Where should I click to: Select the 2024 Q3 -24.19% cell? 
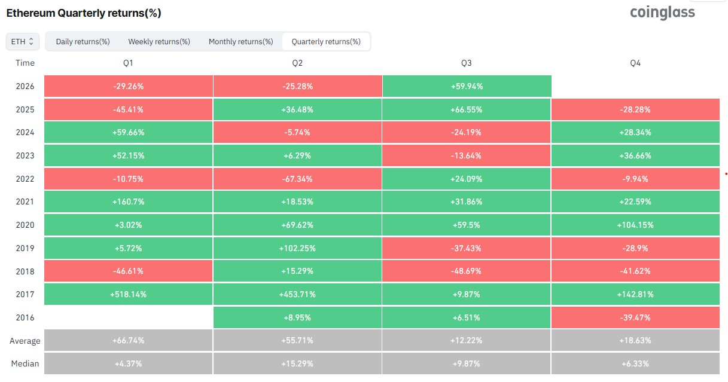(x=467, y=132)
